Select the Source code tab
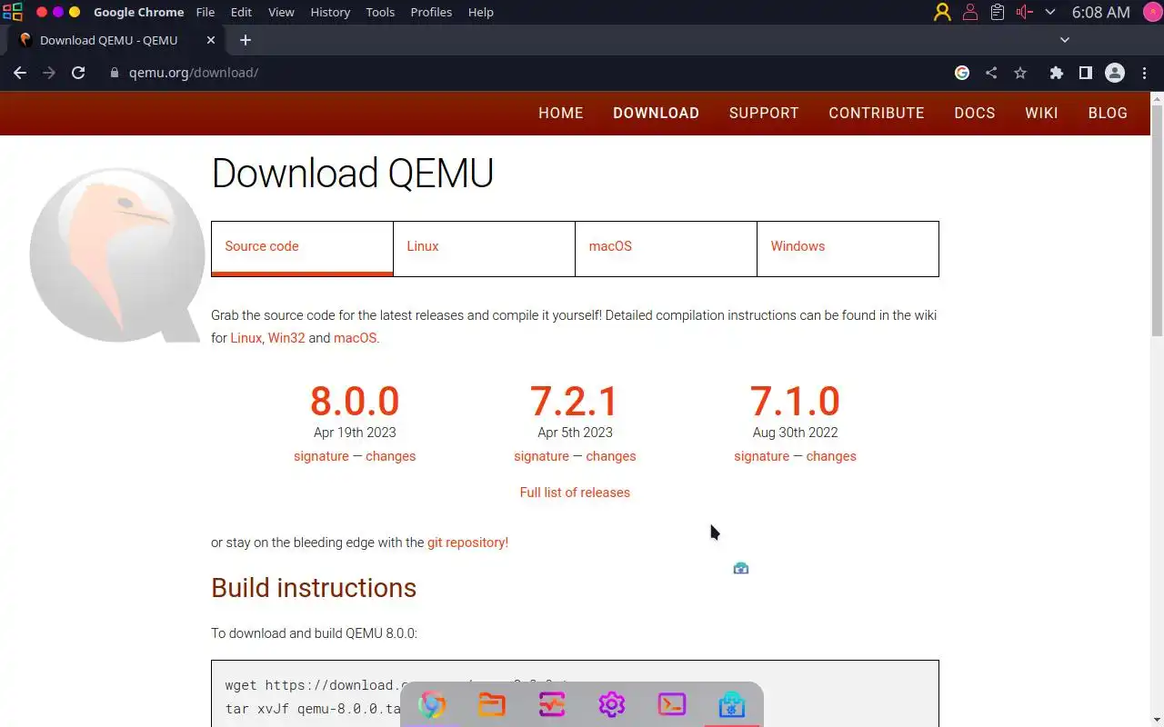Image resolution: width=1164 pixels, height=727 pixels. click(302, 248)
